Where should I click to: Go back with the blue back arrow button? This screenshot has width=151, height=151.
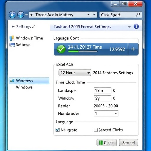pyautogui.click(x=12, y=15)
